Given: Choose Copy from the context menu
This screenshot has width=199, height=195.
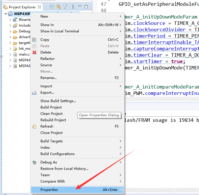Looking at the screenshot, I should [x=77, y=40].
